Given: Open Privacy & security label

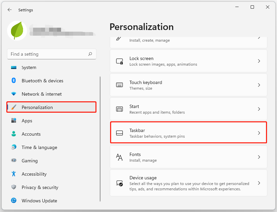Looking at the screenshot, I should coord(40,187).
